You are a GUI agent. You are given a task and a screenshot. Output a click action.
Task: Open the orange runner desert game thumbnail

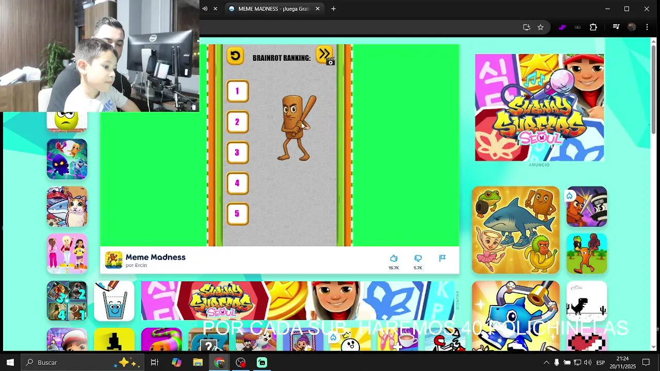point(587,254)
